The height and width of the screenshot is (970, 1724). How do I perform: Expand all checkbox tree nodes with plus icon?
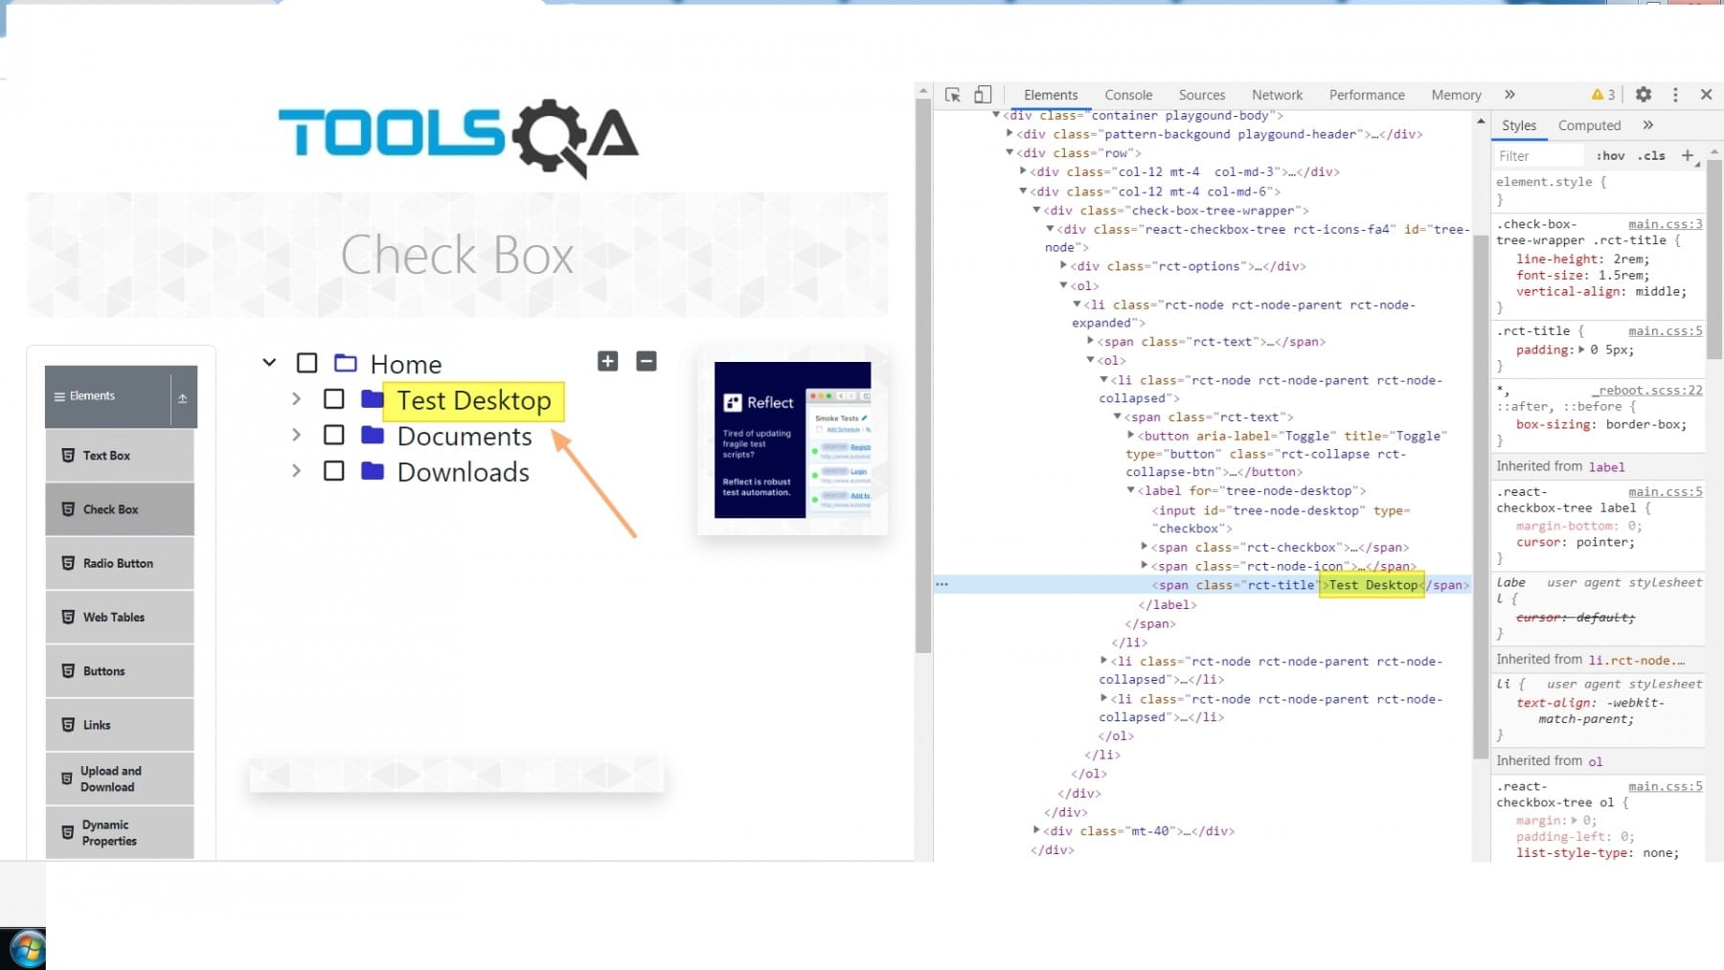coord(607,362)
